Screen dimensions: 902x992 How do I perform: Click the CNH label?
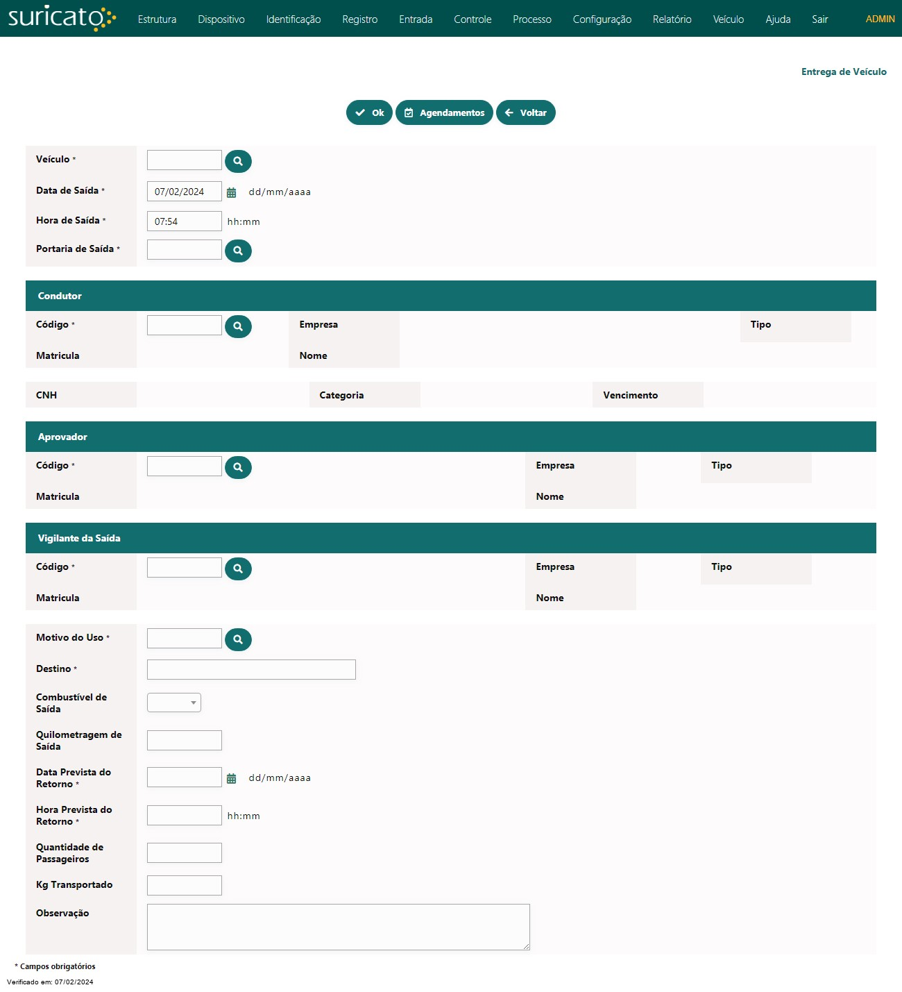pyautogui.click(x=46, y=395)
